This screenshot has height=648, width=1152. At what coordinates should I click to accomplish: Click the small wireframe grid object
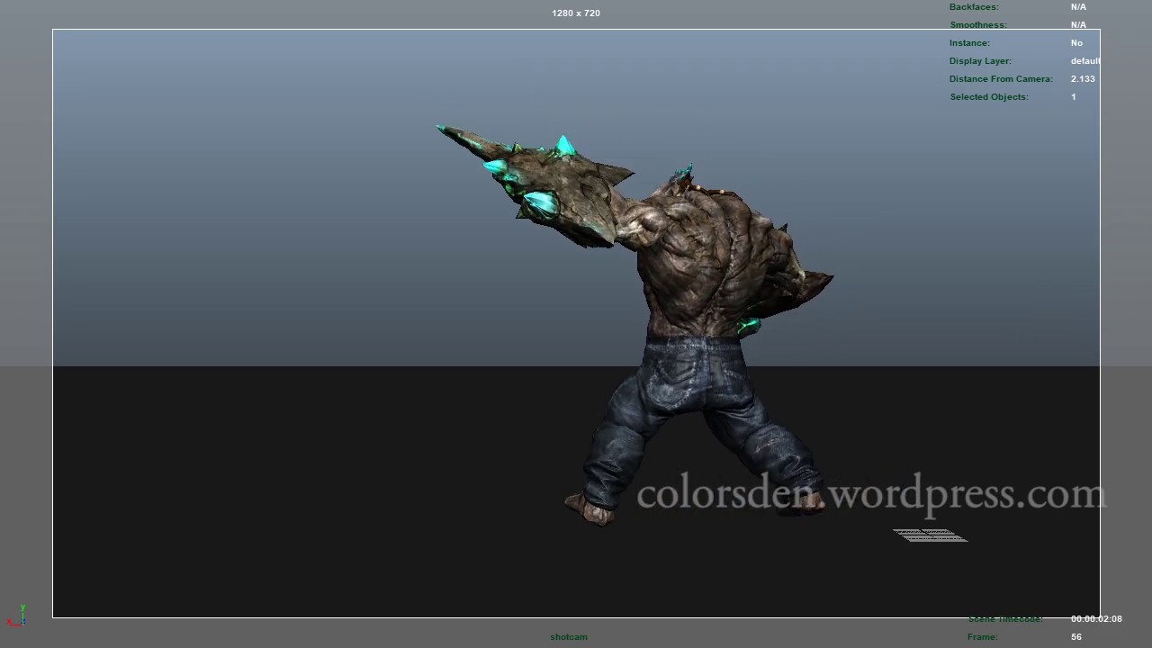[x=930, y=535]
